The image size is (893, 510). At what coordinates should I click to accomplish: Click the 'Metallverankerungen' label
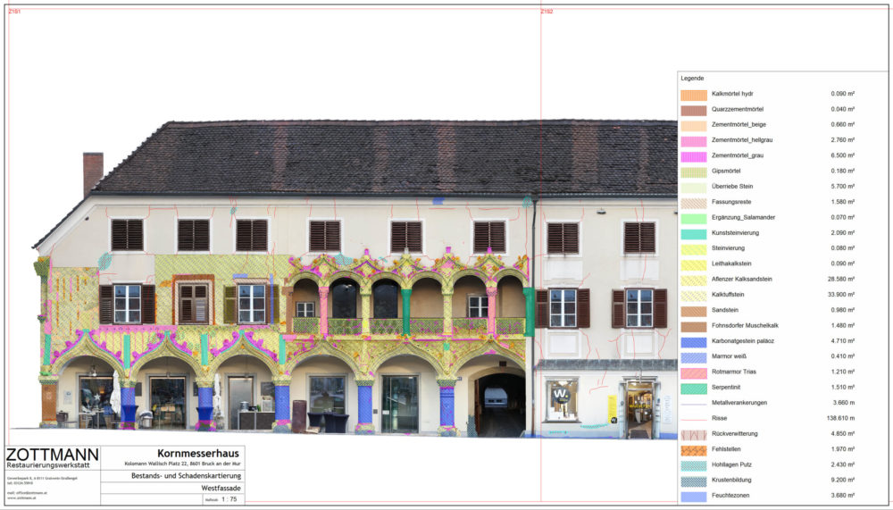coord(739,403)
